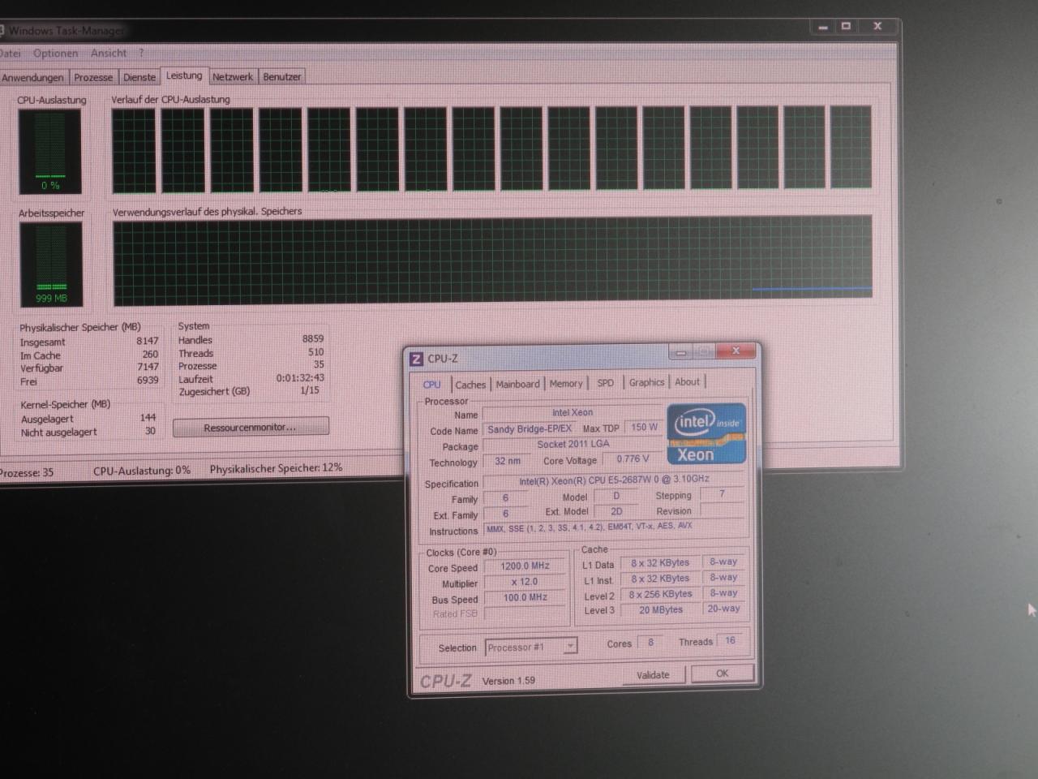Click the Technology value 32 nm
1038x779 pixels.
pos(508,461)
